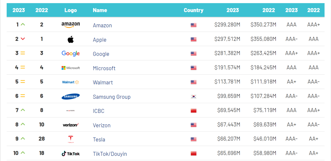Open the Amazon brand name link
Screen dimensions: 331x161
102,25
